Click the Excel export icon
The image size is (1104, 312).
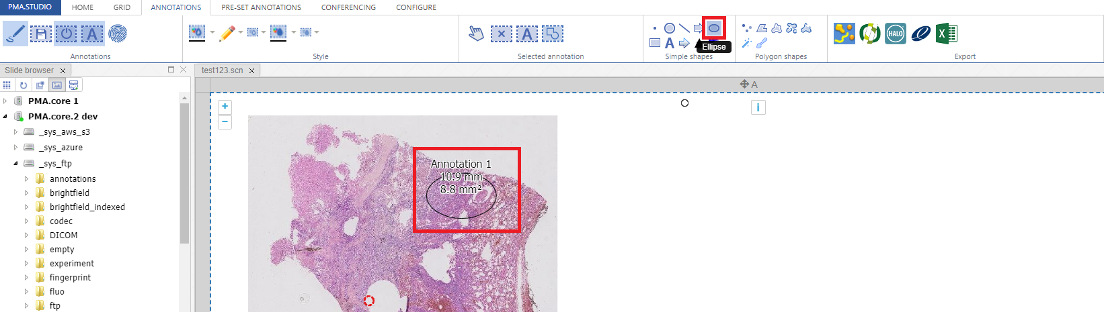[x=946, y=34]
